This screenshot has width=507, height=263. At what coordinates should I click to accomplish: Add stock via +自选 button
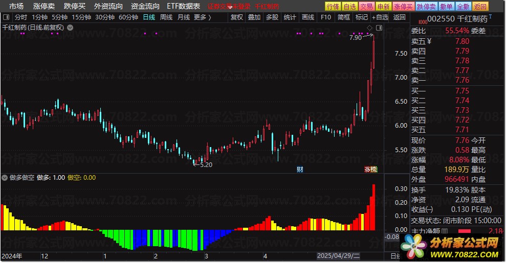tap(380, 17)
